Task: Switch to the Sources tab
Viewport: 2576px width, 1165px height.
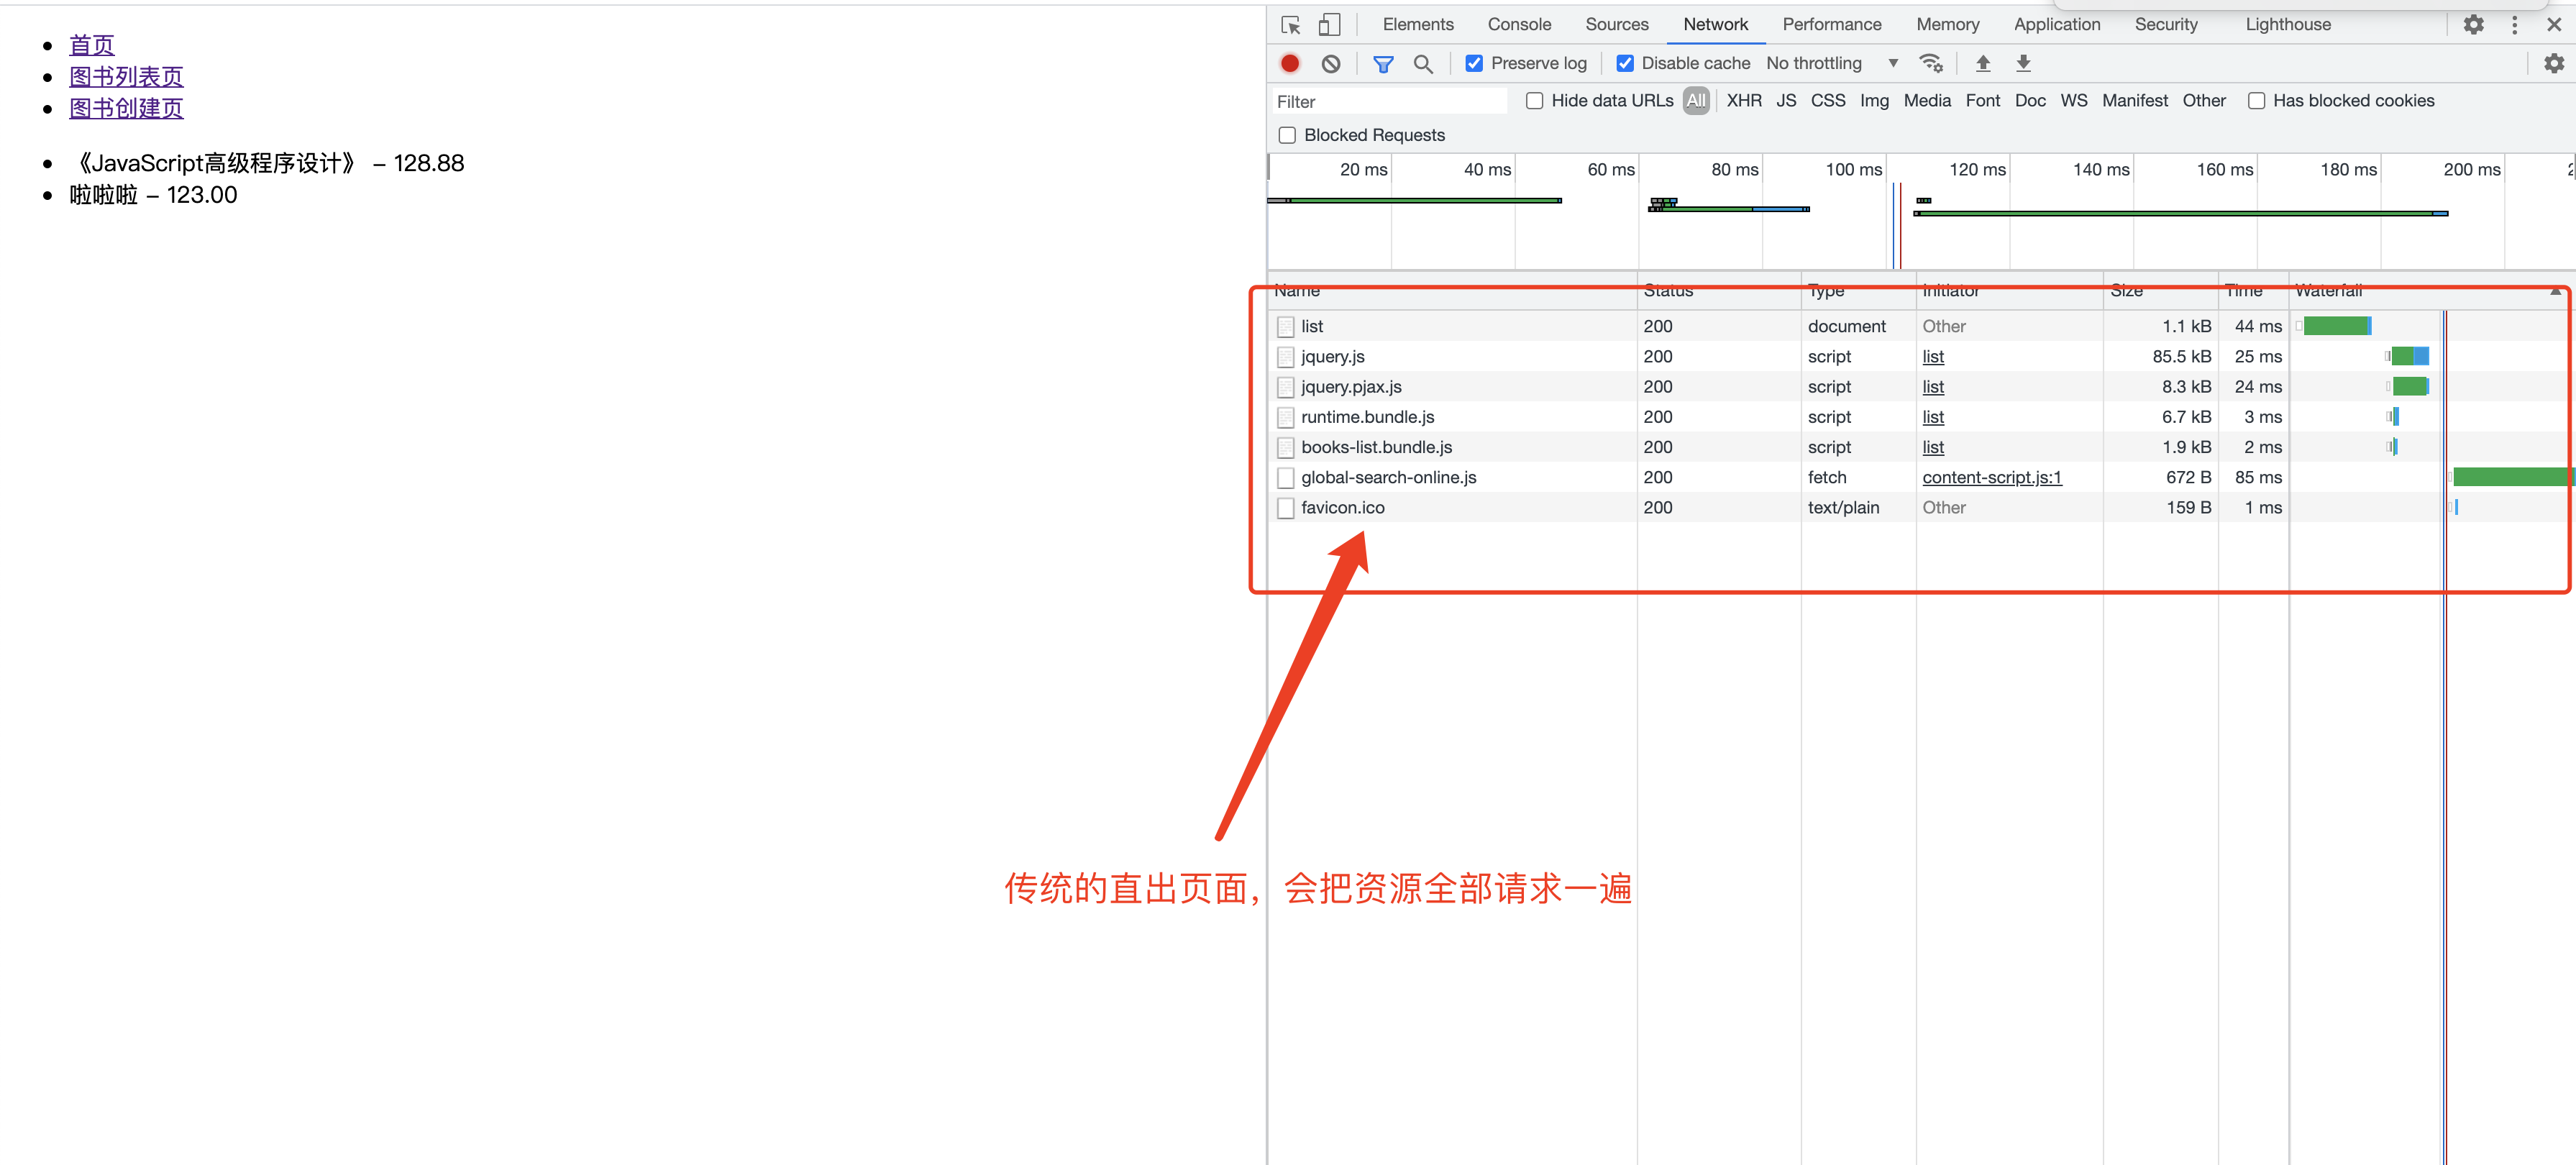Action: click(x=1616, y=24)
